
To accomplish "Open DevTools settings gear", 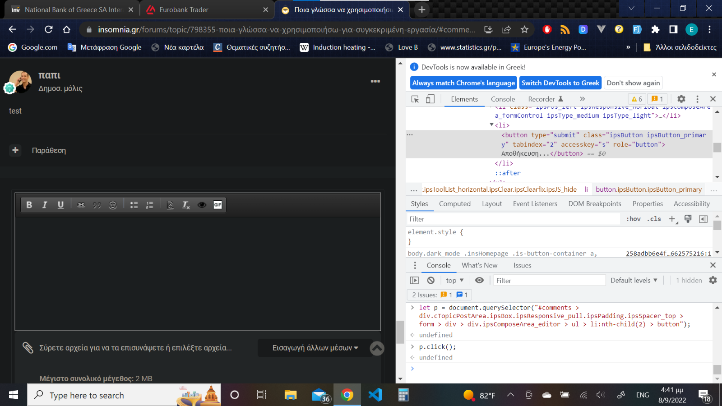I will click(x=681, y=99).
